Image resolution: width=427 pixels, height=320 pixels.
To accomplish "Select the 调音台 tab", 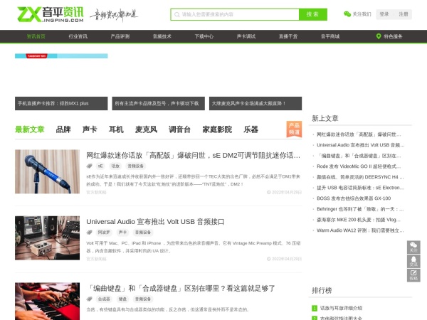I will tap(180, 129).
